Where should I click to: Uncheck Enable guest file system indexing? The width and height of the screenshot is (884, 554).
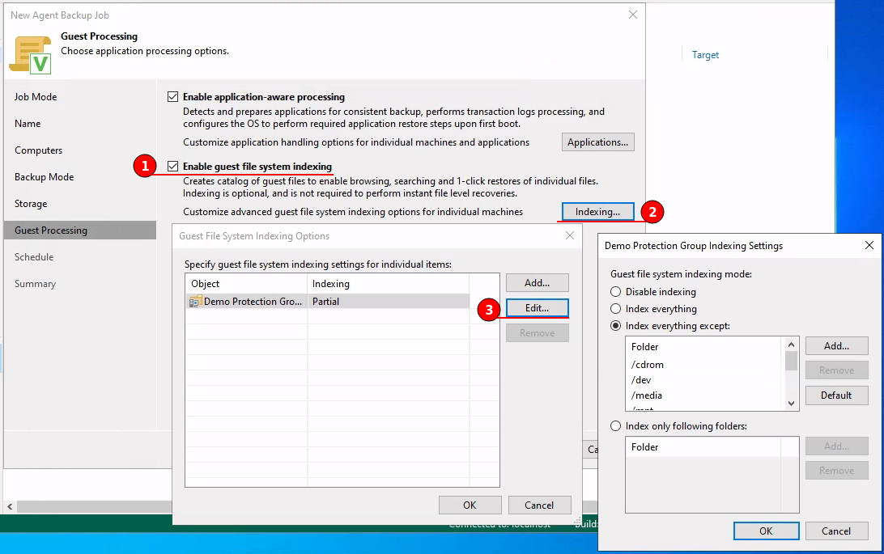(172, 167)
